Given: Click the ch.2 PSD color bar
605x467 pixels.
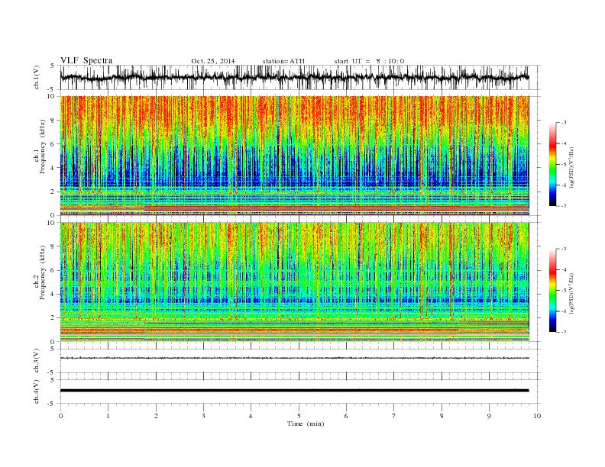Looking at the screenshot, I should click(552, 291).
